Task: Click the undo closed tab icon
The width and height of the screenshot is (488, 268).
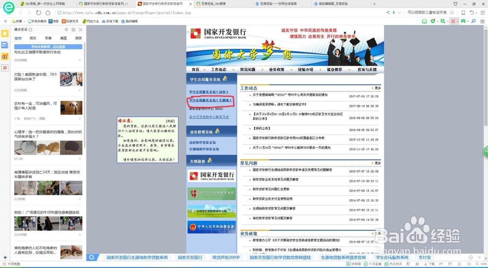Action: coord(472,13)
